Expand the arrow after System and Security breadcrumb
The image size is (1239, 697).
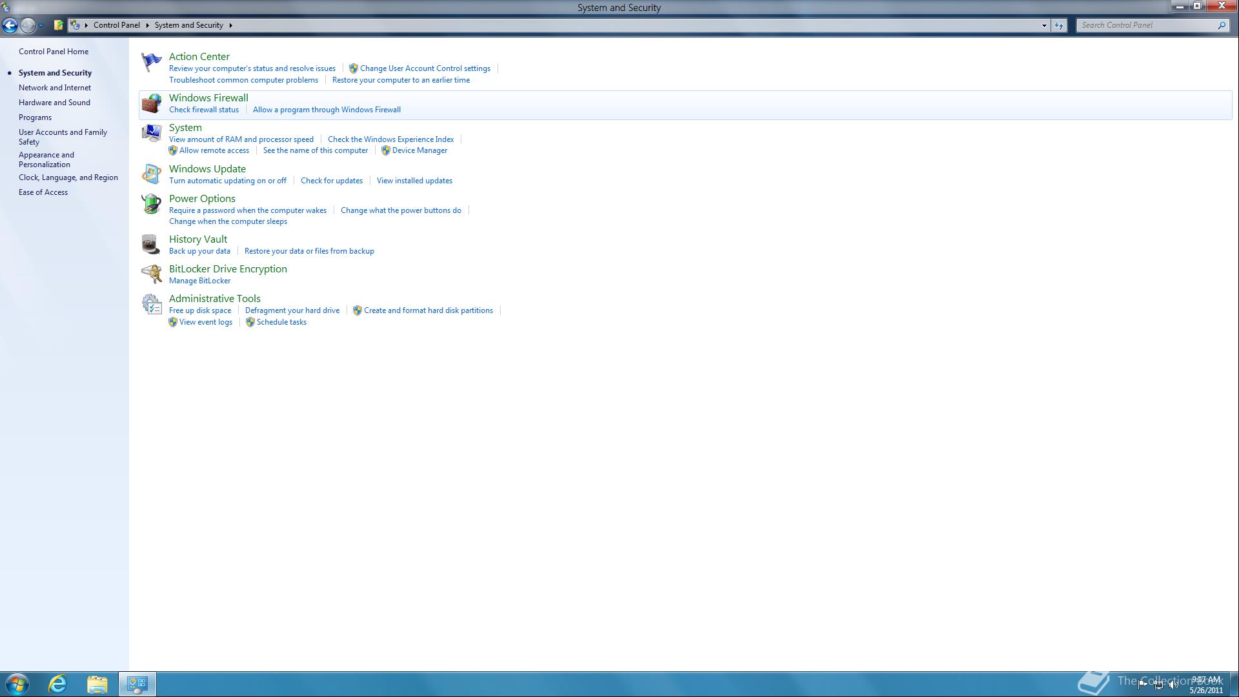pos(230,25)
